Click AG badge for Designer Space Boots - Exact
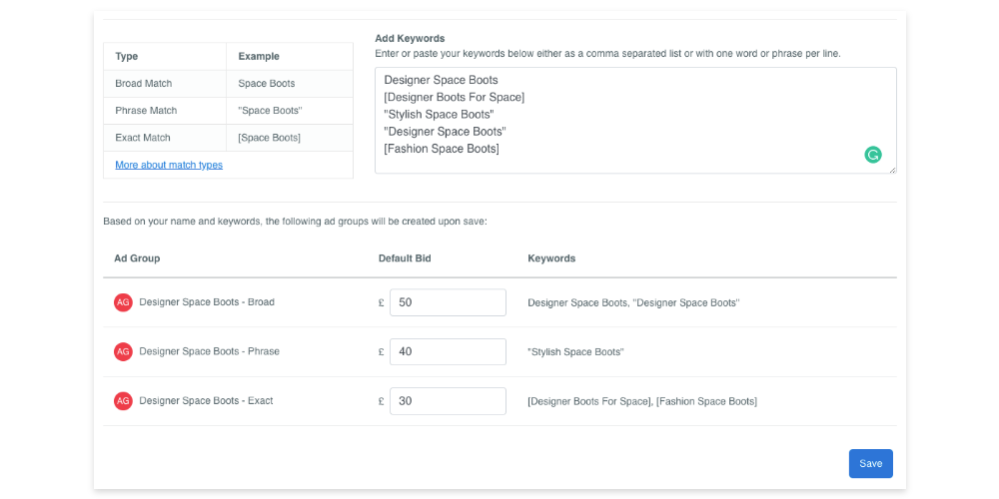The width and height of the screenshot is (999, 499). [123, 401]
